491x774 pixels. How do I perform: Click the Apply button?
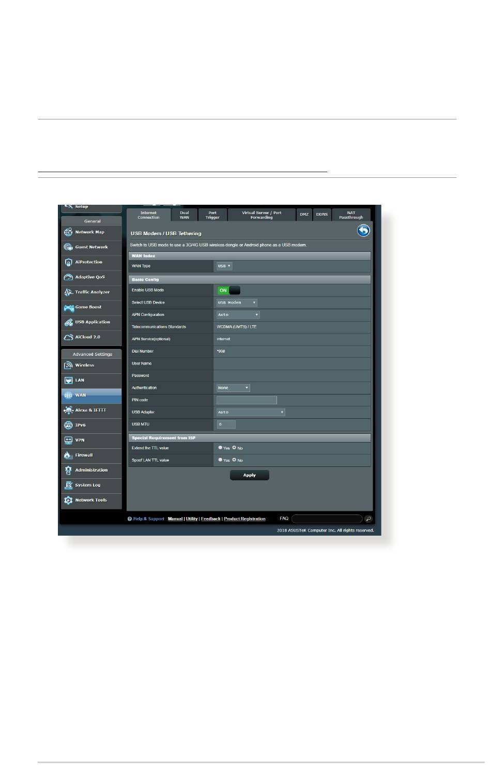click(250, 475)
